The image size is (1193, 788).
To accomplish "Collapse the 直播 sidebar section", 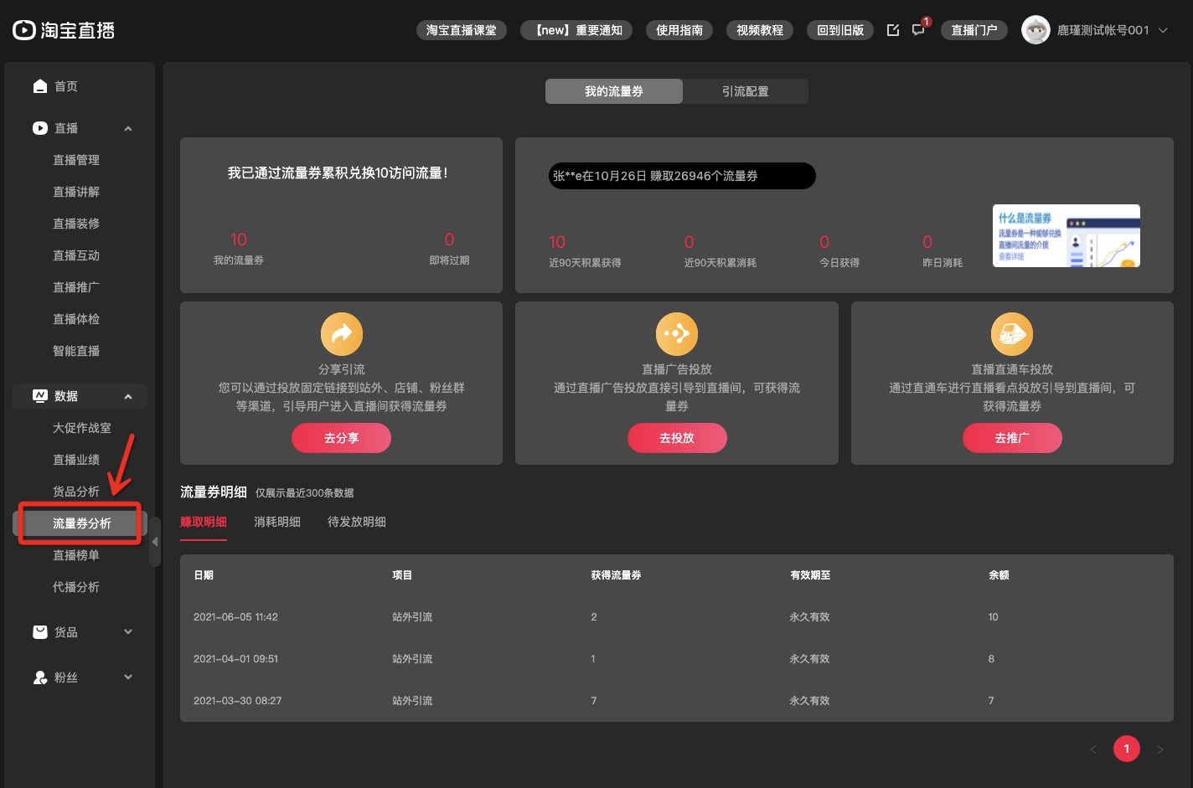I will (x=127, y=127).
